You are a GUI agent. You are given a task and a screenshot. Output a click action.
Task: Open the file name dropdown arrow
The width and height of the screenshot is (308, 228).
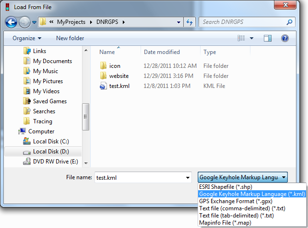tap(188, 177)
